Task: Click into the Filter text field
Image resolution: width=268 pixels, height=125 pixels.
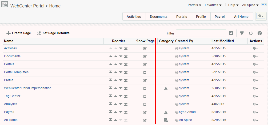Action: tap(201, 33)
